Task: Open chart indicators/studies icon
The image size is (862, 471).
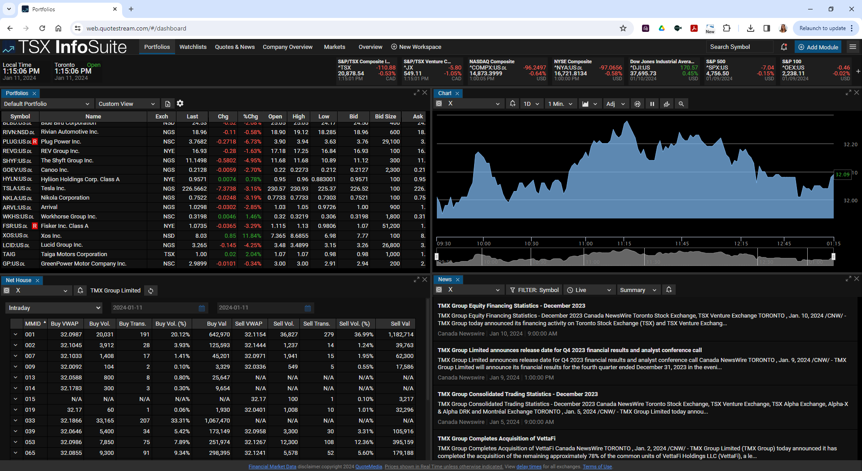Action: pos(667,104)
